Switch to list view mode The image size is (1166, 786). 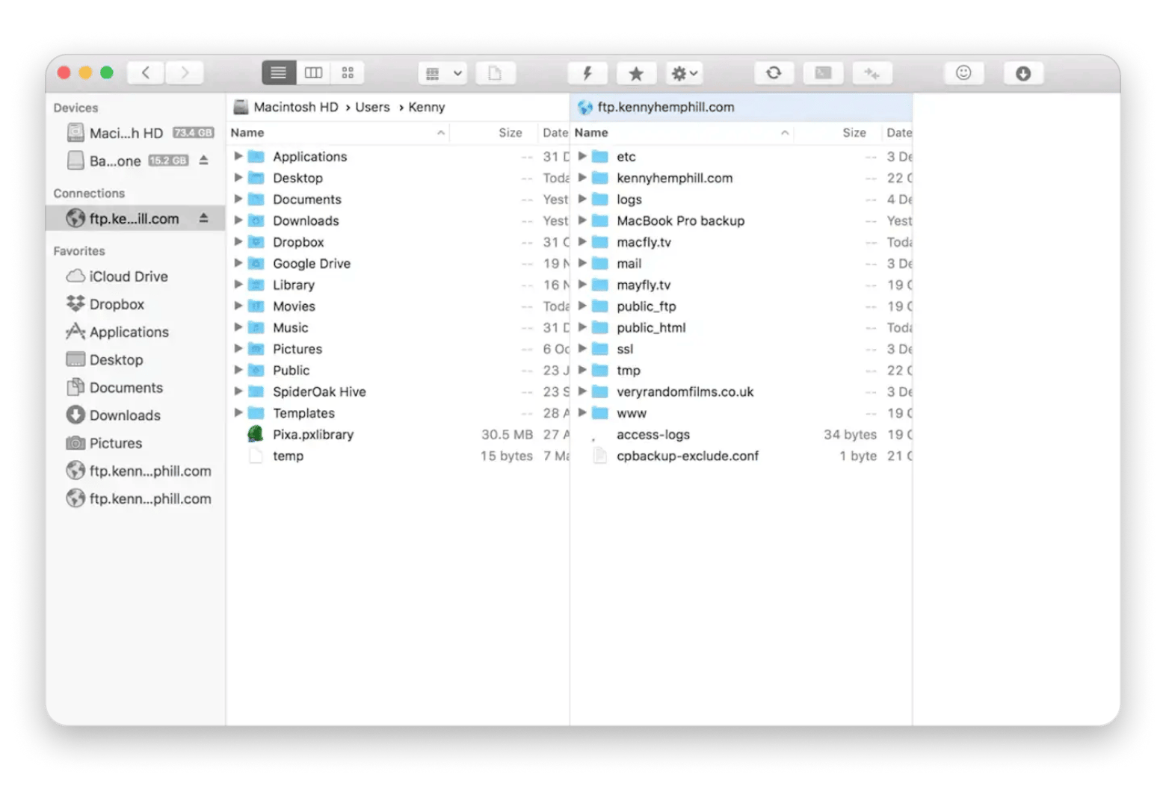coord(279,73)
